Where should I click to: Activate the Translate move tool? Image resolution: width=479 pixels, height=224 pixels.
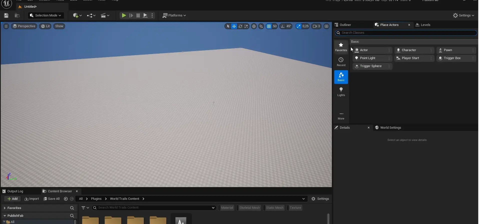(234, 26)
